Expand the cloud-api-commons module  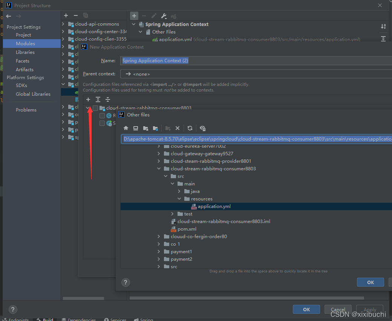tap(63, 24)
